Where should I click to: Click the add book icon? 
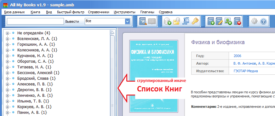211,21
